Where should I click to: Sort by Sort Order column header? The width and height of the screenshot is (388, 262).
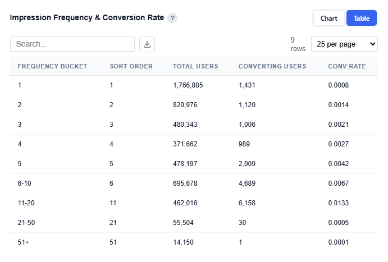click(x=131, y=66)
